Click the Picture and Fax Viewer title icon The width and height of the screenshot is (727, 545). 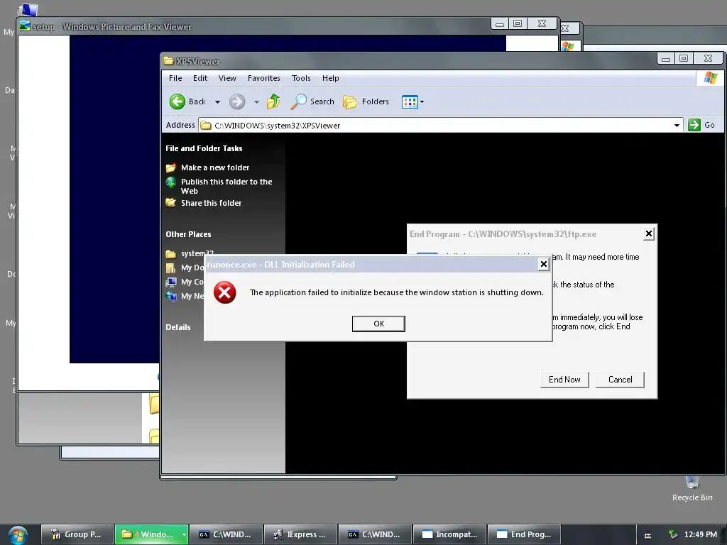tap(25, 26)
